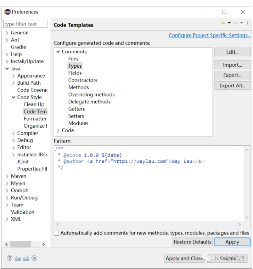Expand the XML tree node
The height and width of the screenshot is (269, 253).
(x=7, y=219)
